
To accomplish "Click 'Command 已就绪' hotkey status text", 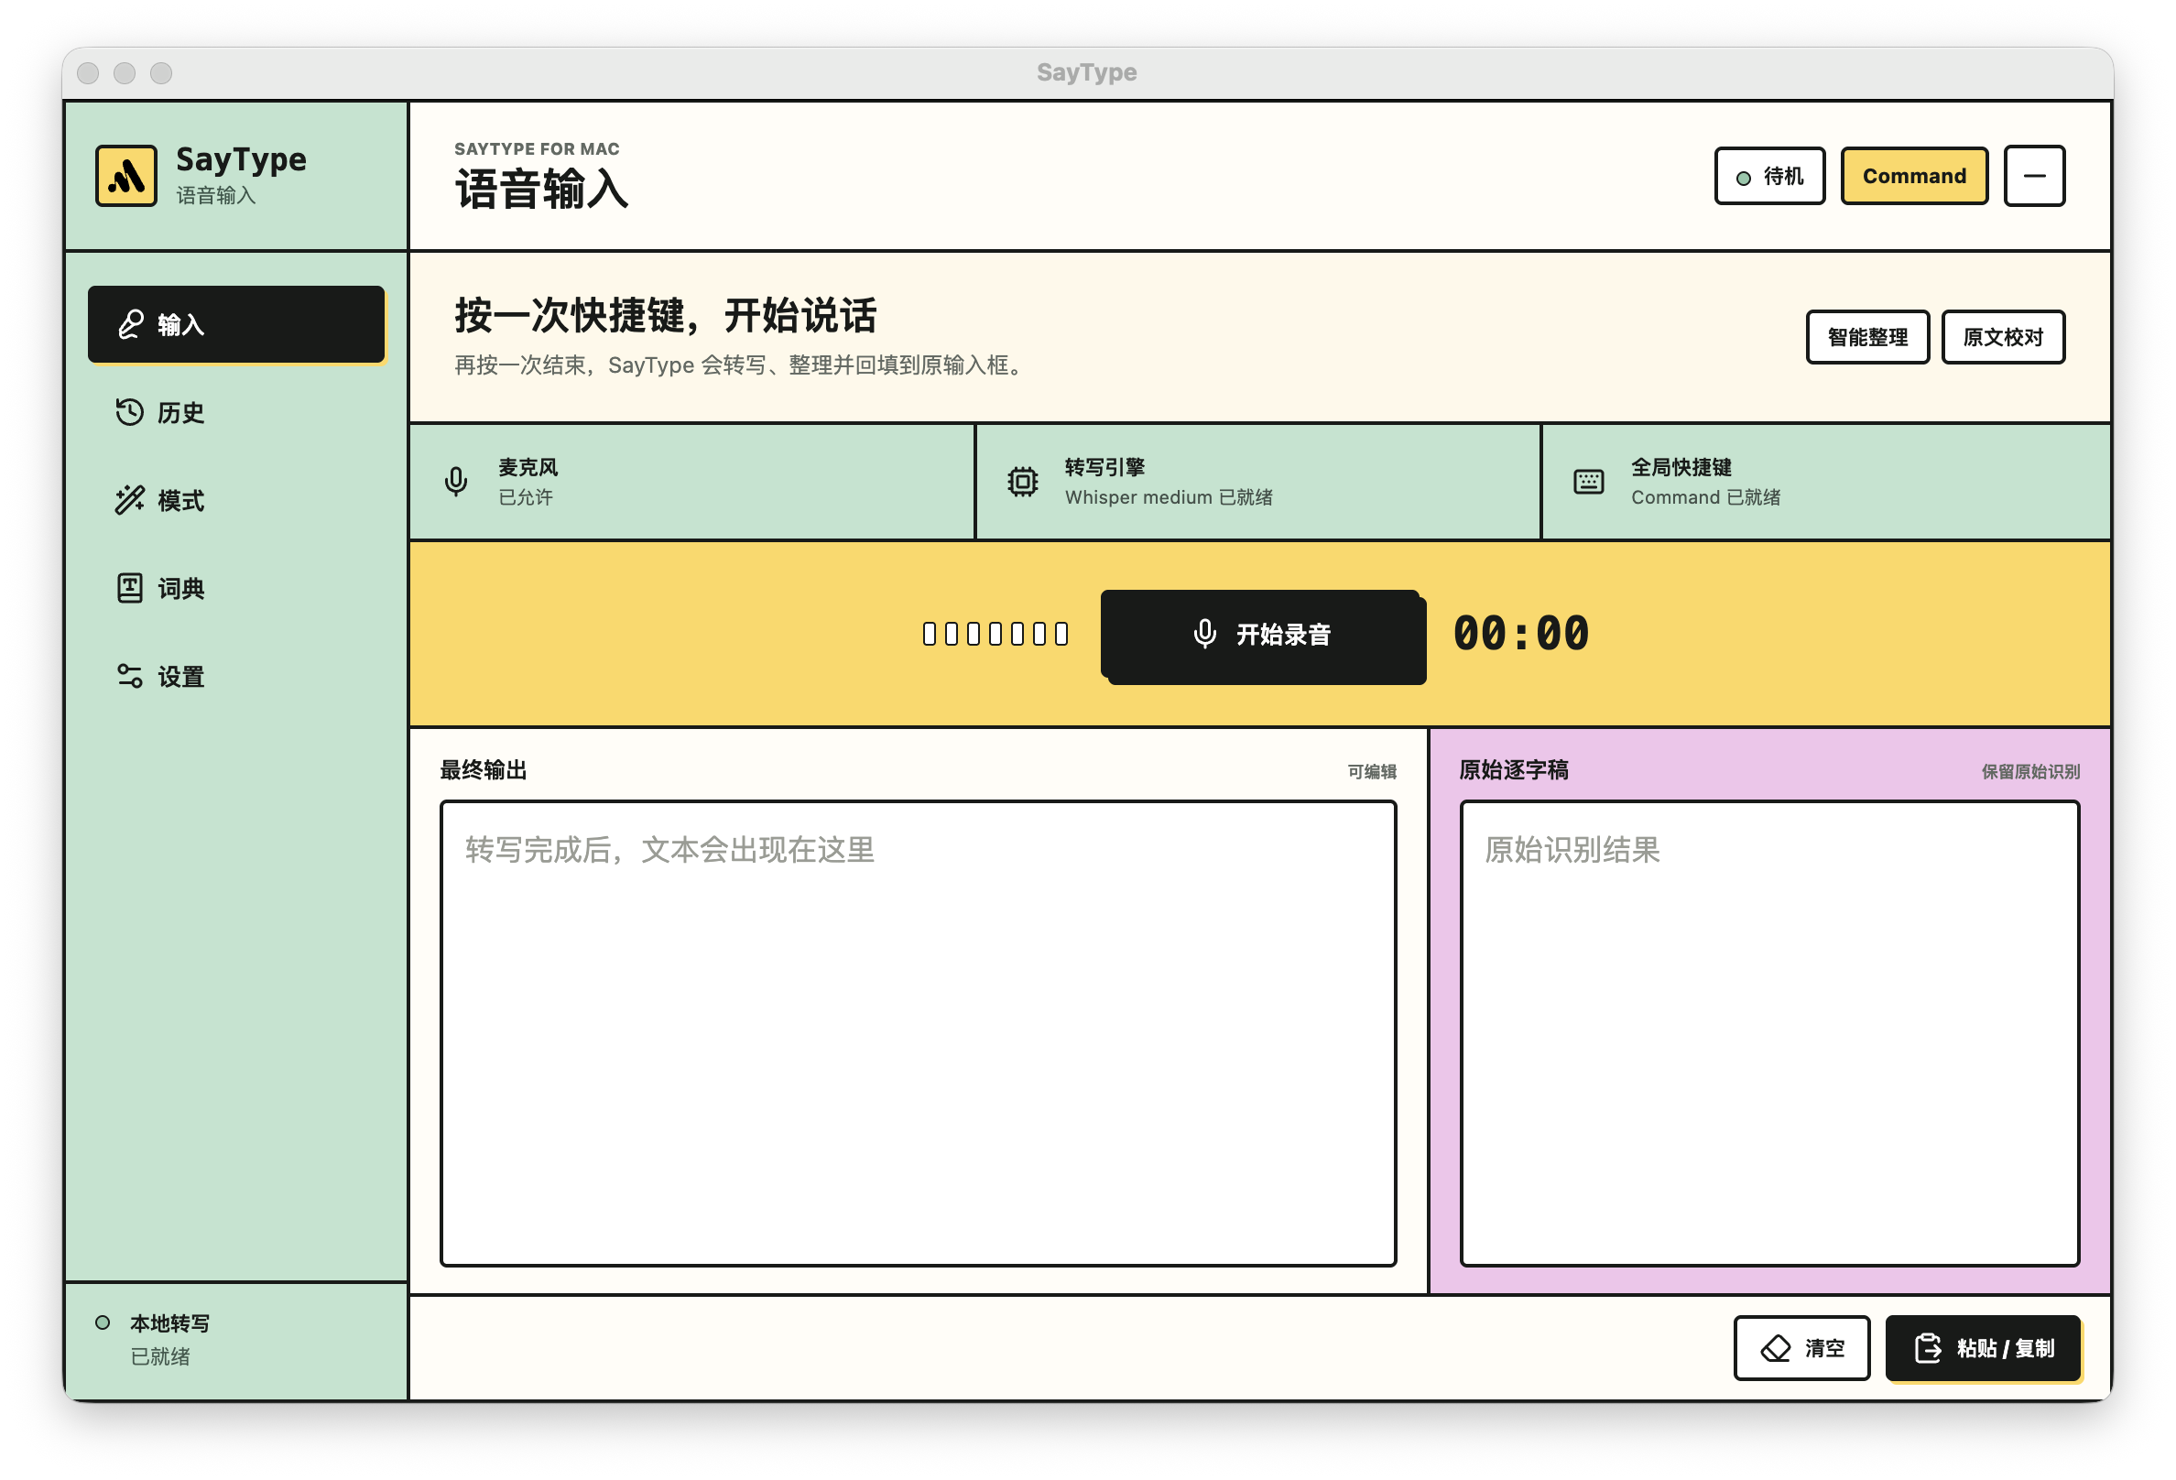I will coord(1705,497).
